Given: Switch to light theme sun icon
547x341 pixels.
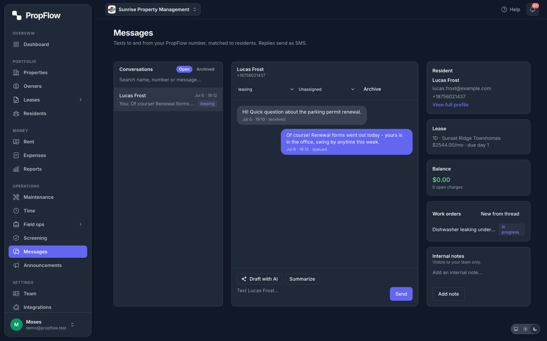Looking at the screenshot, I should point(525,329).
